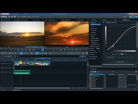Jump to range end in program monitor
The width and height of the screenshot is (138, 104).
tap(34, 50)
